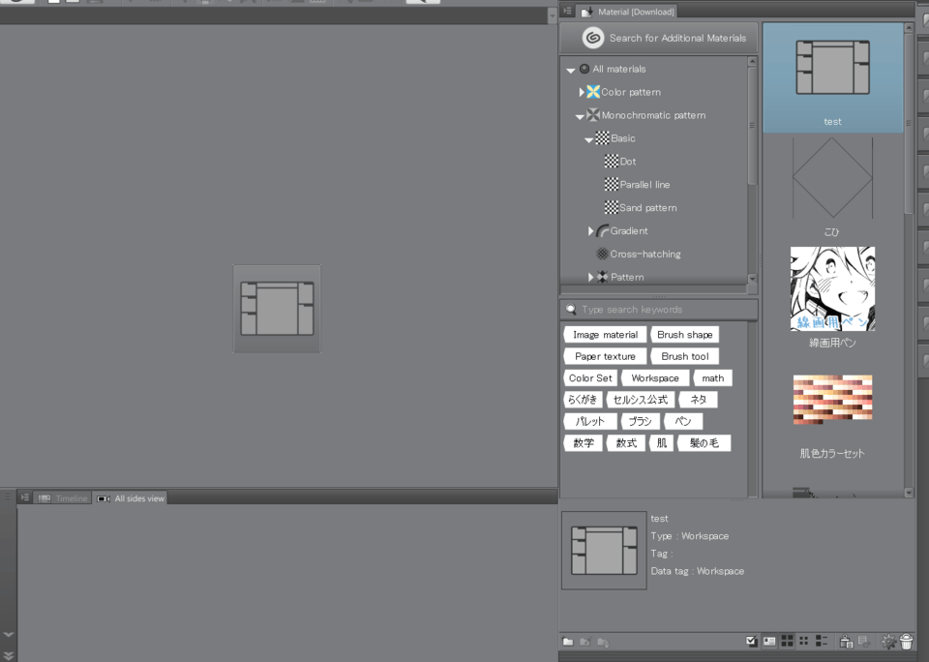Click the material list vertical scrollbar
This screenshot has width=929, height=662.
click(x=909, y=125)
